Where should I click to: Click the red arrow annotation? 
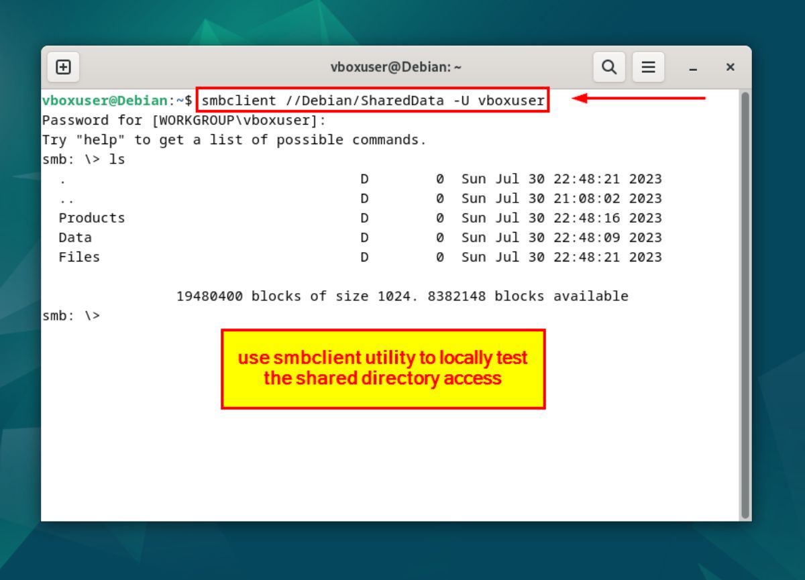[639, 99]
